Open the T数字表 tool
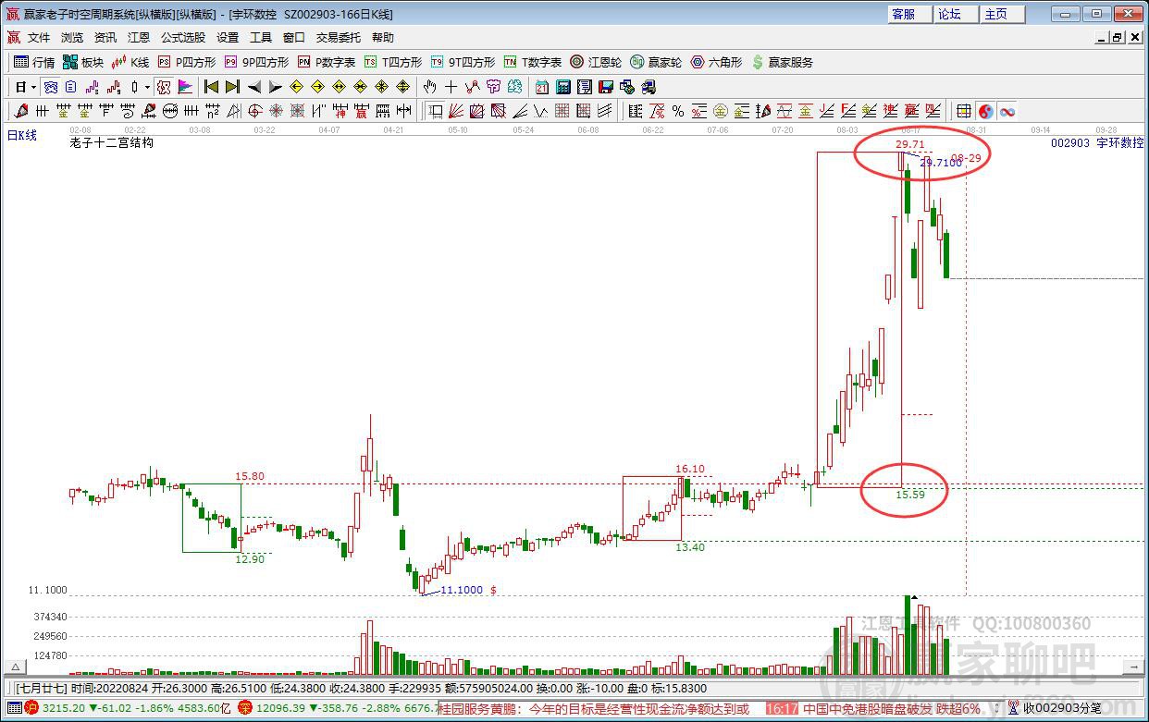 point(533,62)
